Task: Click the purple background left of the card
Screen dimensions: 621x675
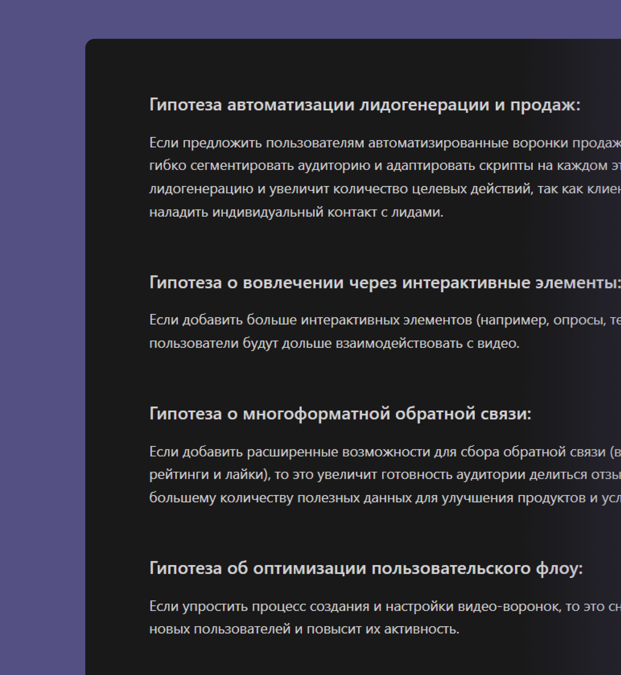Action: [42, 336]
